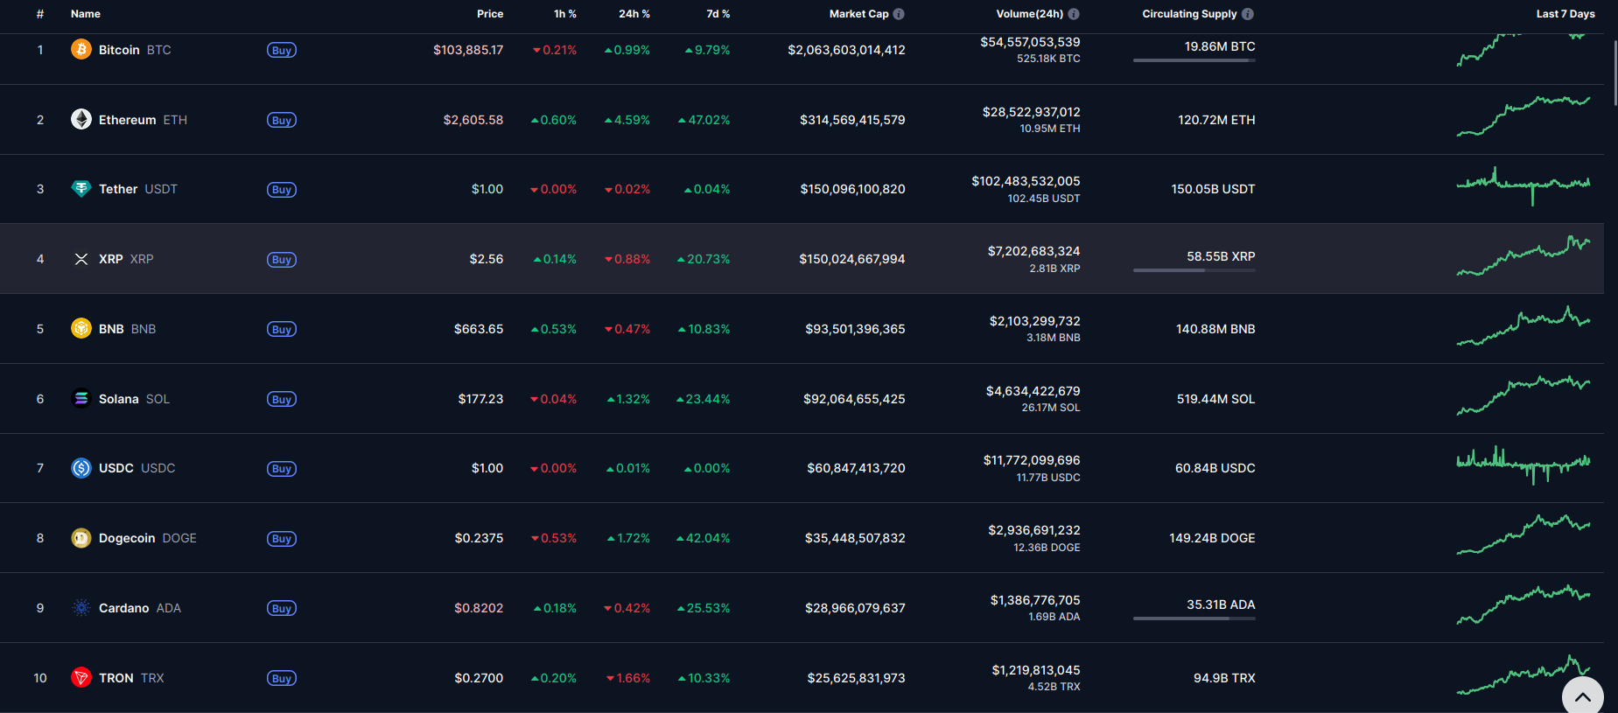
Task: Click the Ethereum diamond logo icon
Action: 81,120
